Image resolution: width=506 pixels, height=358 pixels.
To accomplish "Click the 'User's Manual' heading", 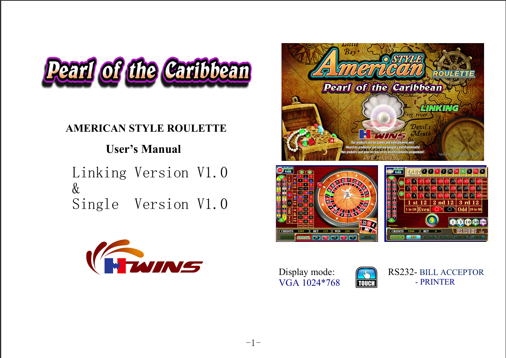I will [144, 149].
